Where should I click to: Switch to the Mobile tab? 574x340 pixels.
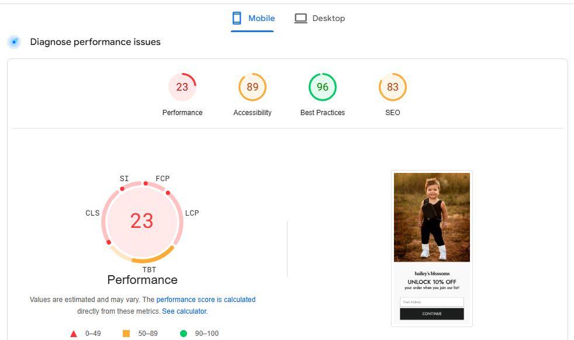point(253,18)
